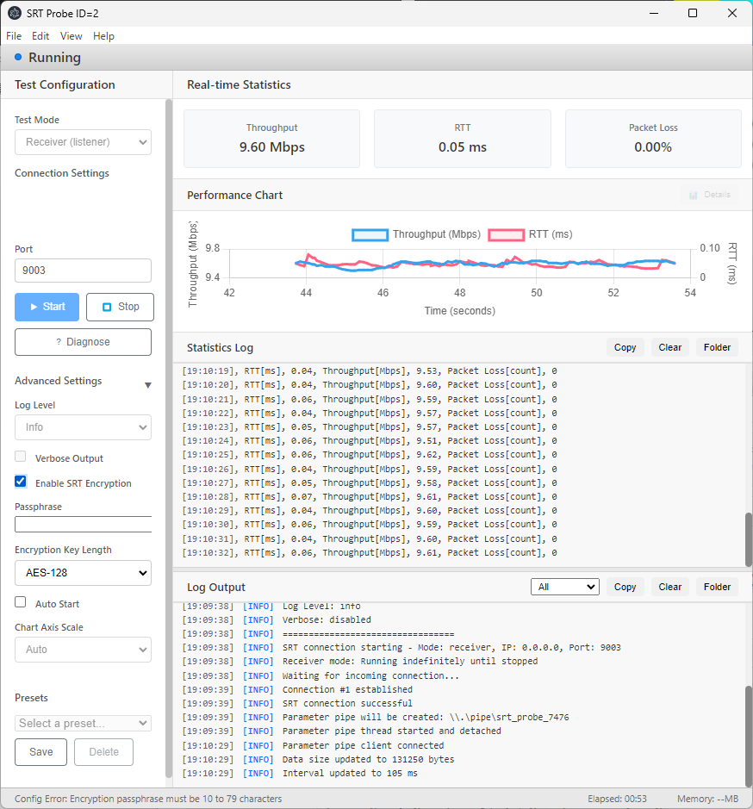Open the Edit menu

click(40, 36)
